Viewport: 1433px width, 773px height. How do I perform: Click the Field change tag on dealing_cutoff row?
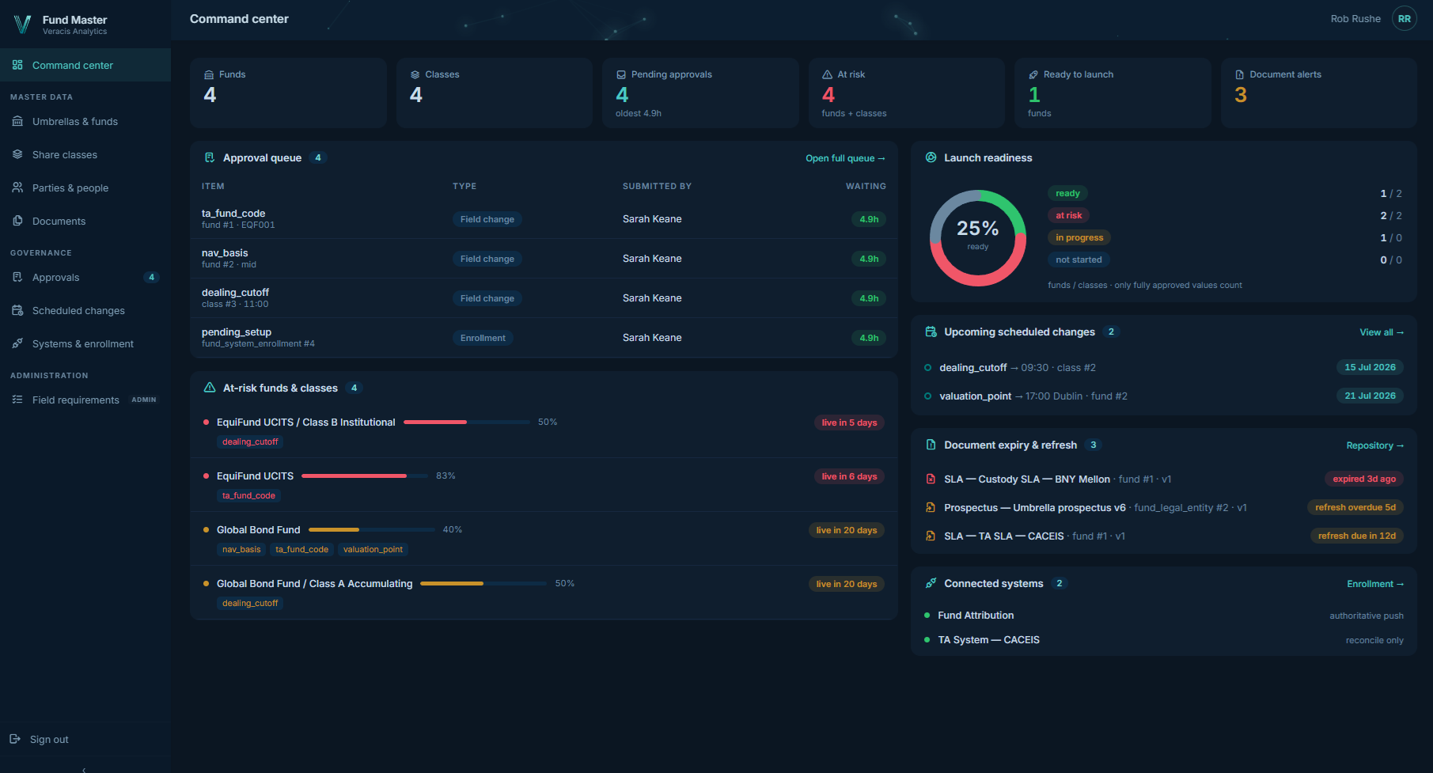487,298
